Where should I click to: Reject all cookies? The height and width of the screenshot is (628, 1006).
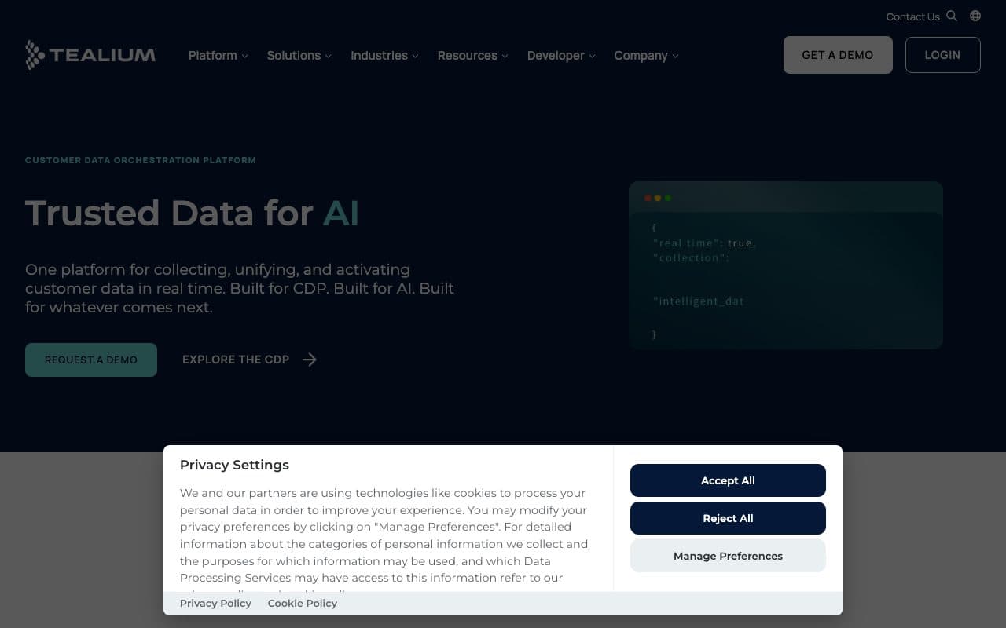(x=728, y=518)
